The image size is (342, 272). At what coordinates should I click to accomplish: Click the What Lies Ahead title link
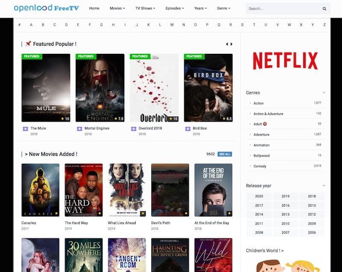point(122,223)
